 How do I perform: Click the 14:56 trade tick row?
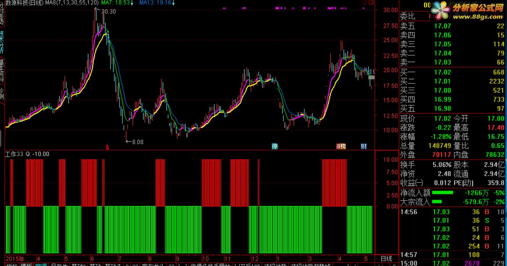click(453, 212)
